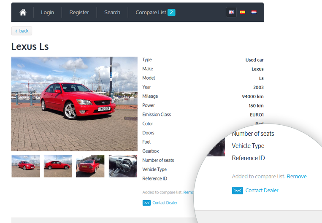
Task: Click the 'Emission Class' label
Action: coord(157,115)
